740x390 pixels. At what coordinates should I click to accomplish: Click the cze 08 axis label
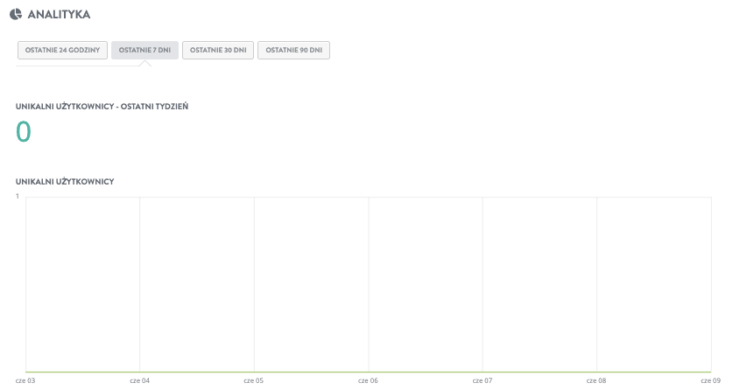click(596, 380)
